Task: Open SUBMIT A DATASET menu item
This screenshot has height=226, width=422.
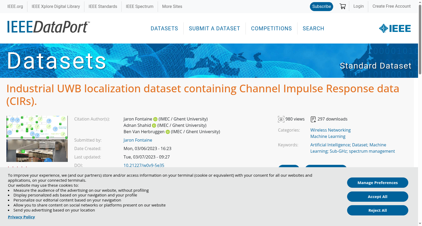Action: pyautogui.click(x=214, y=28)
